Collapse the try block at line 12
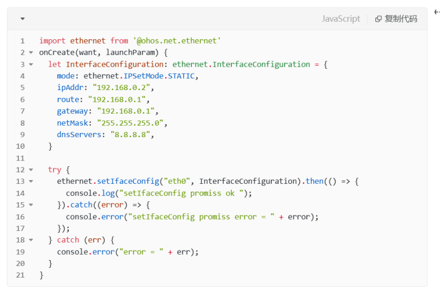The width and height of the screenshot is (440, 296). point(31,170)
